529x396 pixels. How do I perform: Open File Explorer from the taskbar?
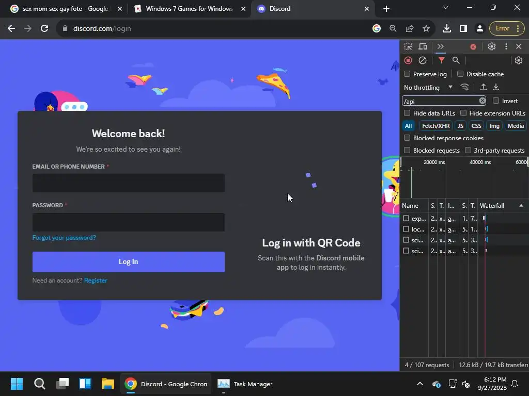[x=107, y=384]
